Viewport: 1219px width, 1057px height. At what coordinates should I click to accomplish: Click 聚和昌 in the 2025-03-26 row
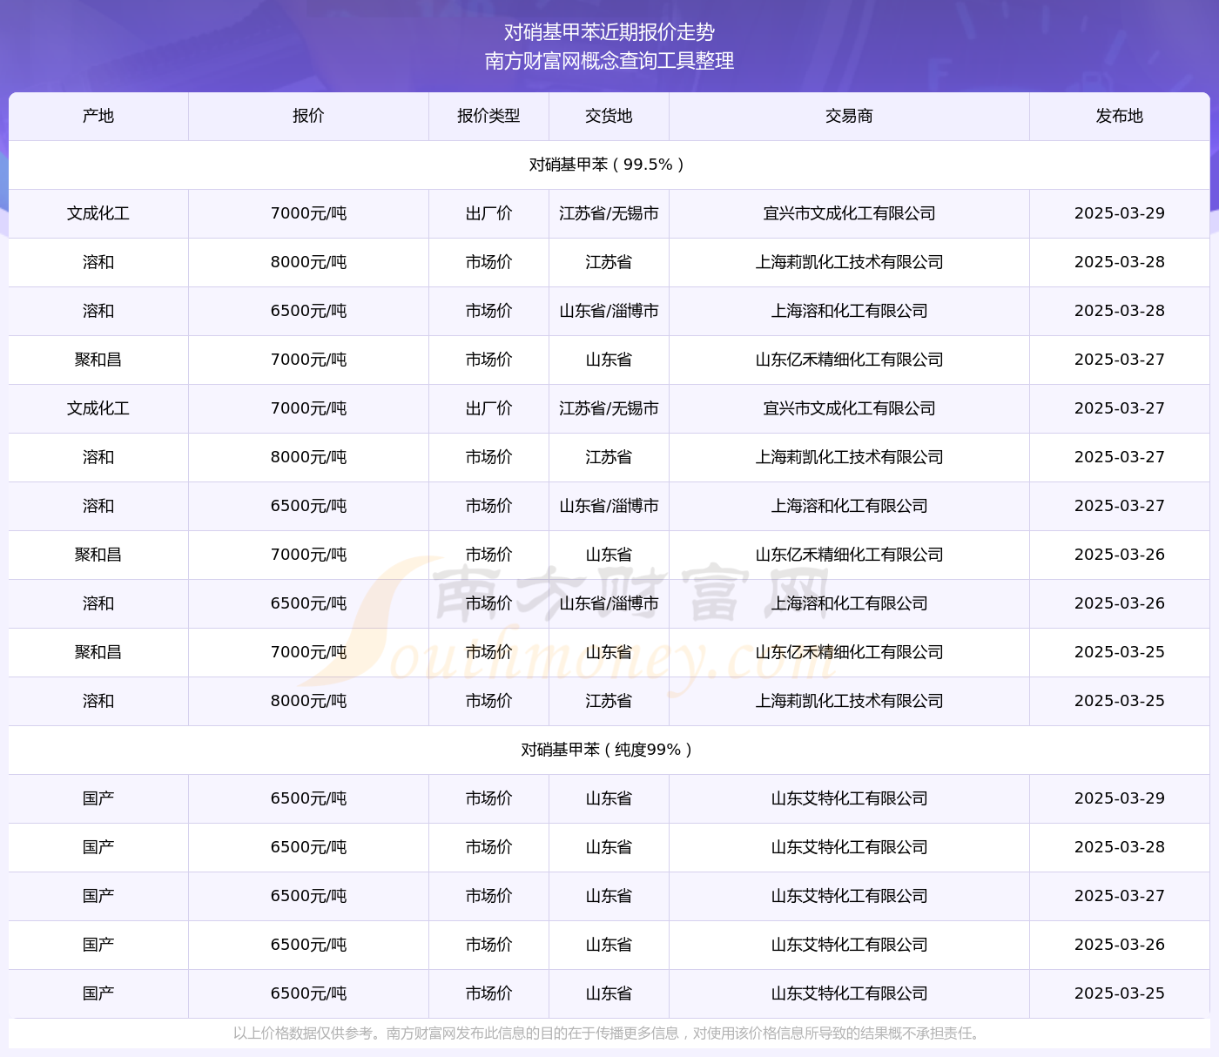pos(98,555)
